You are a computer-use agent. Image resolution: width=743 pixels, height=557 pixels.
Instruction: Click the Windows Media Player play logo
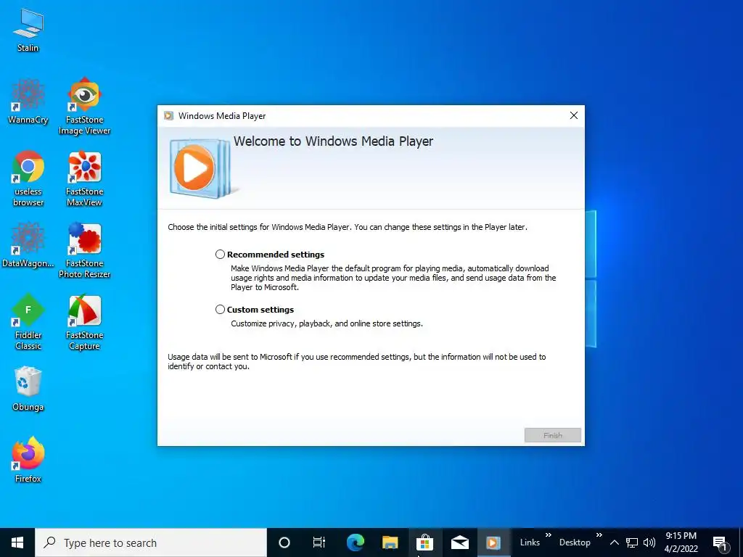[x=200, y=168]
